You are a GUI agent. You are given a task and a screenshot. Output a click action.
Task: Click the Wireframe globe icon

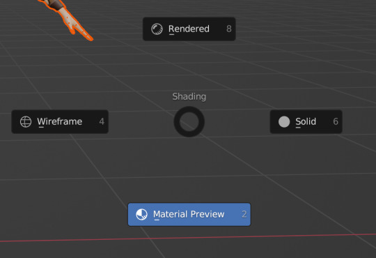[26, 121]
